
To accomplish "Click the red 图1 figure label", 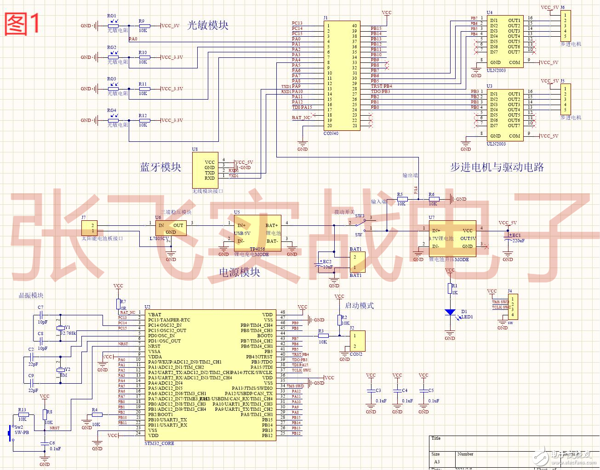I will coord(22,23).
